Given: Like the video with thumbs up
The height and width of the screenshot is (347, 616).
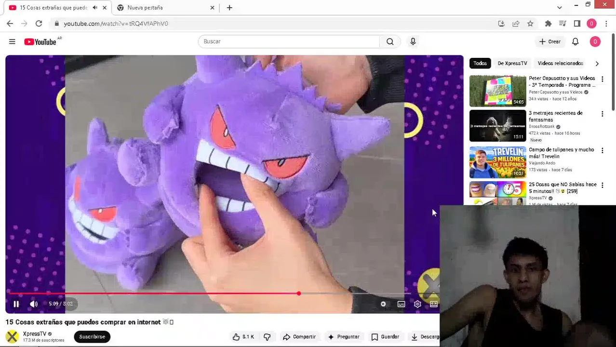Looking at the screenshot, I should (x=243, y=337).
